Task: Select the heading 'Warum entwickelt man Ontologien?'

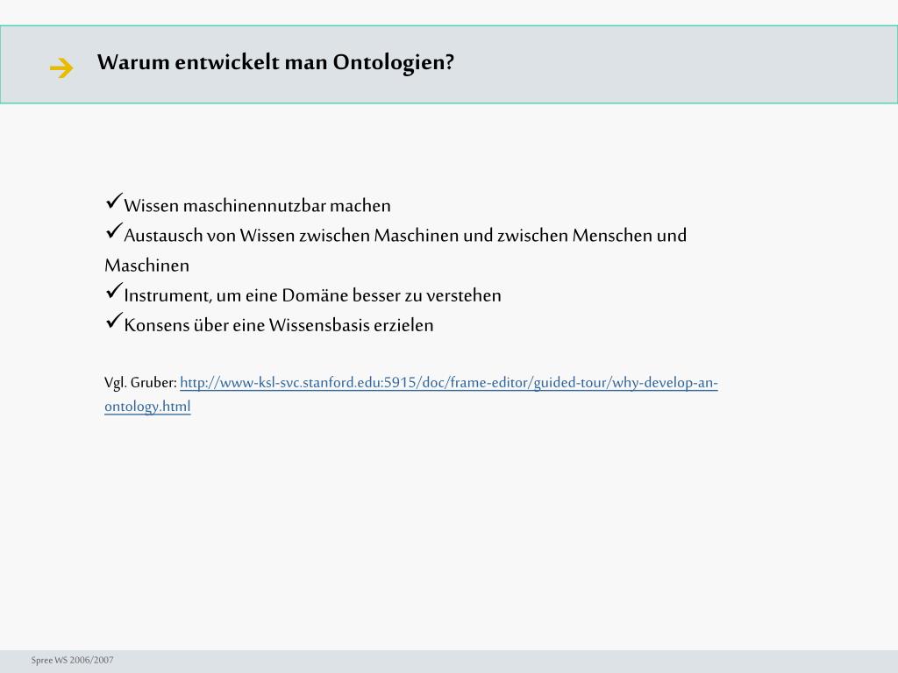Action: click(275, 62)
